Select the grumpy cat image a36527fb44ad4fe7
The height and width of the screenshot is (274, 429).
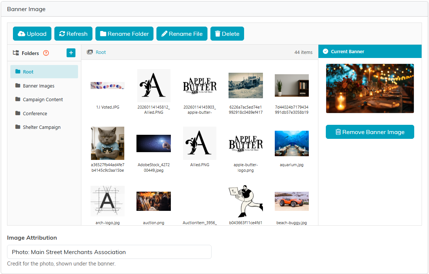[108, 143]
